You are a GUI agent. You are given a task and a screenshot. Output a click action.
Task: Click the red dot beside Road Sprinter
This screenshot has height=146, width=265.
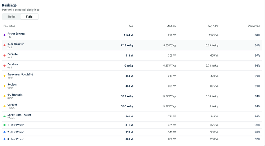point(5,45)
